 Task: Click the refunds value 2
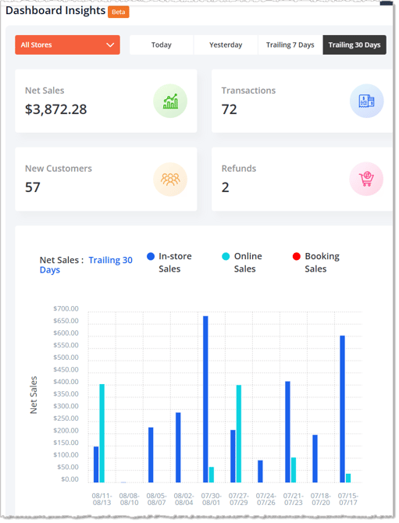(x=226, y=187)
